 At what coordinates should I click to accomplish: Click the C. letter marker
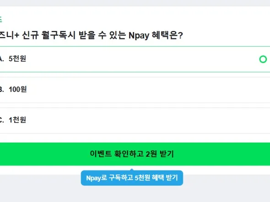click(x=2, y=120)
